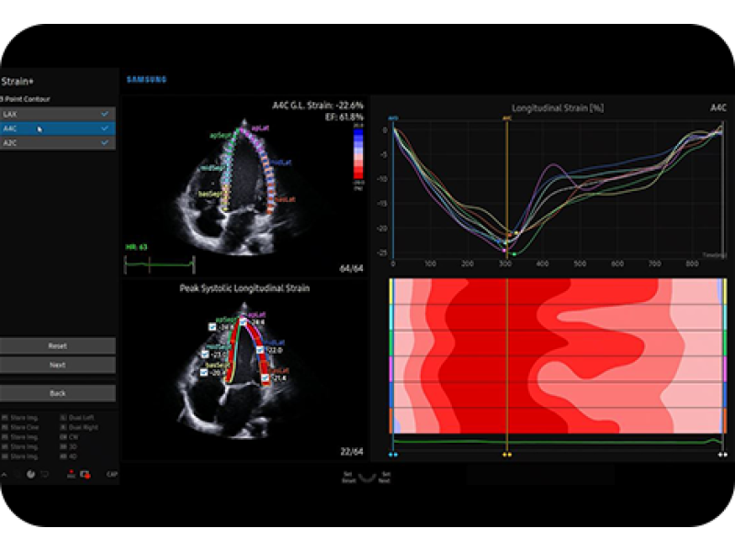Click the Reset button
The height and width of the screenshot is (551, 735).
pyautogui.click(x=57, y=346)
